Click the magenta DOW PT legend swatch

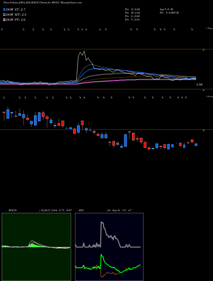coord(4,20)
